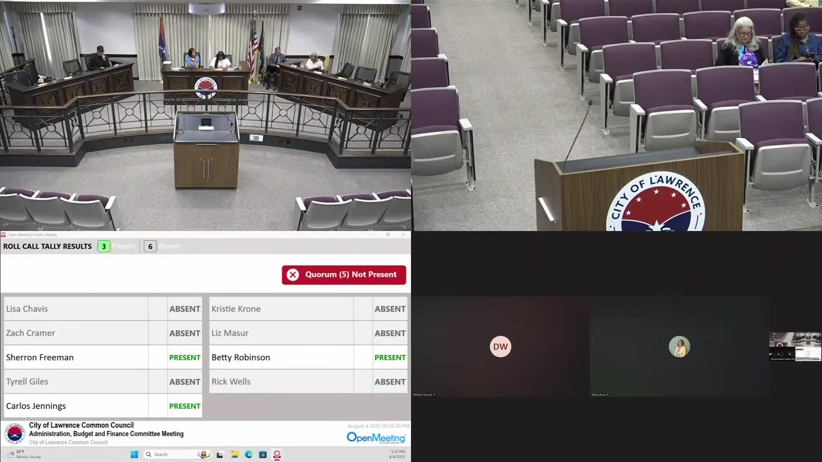Launch Microsoft Edge from the taskbar
The width and height of the screenshot is (822, 462).
(249, 454)
